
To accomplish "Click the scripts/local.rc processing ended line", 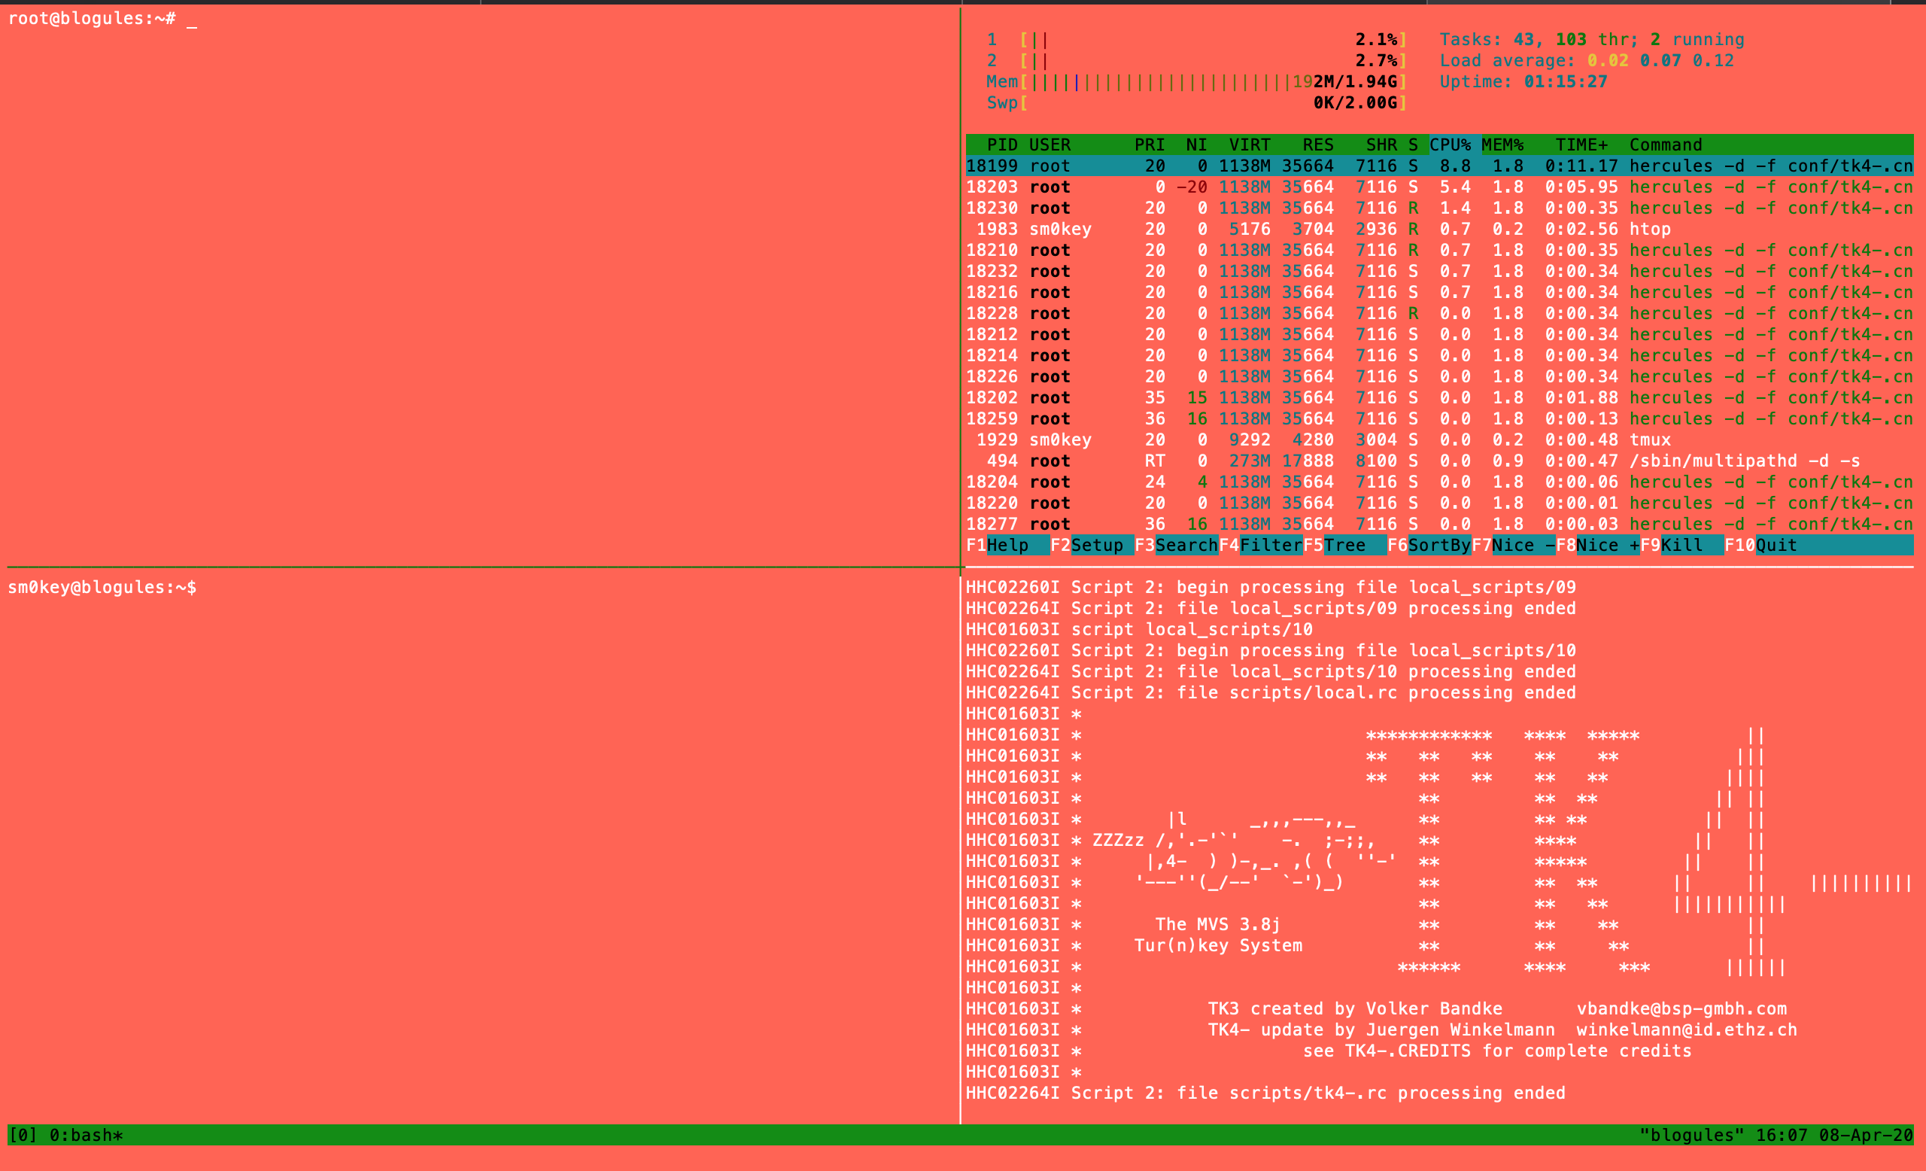I will [x=1271, y=693].
